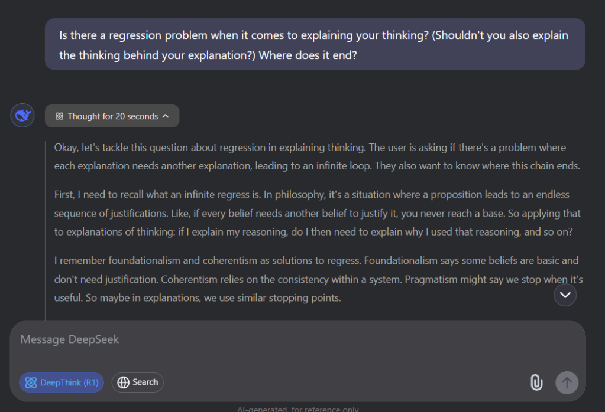The image size is (605, 412).
Task: Click the atom icon inside the DeepThink button
Action: (31, 382)
